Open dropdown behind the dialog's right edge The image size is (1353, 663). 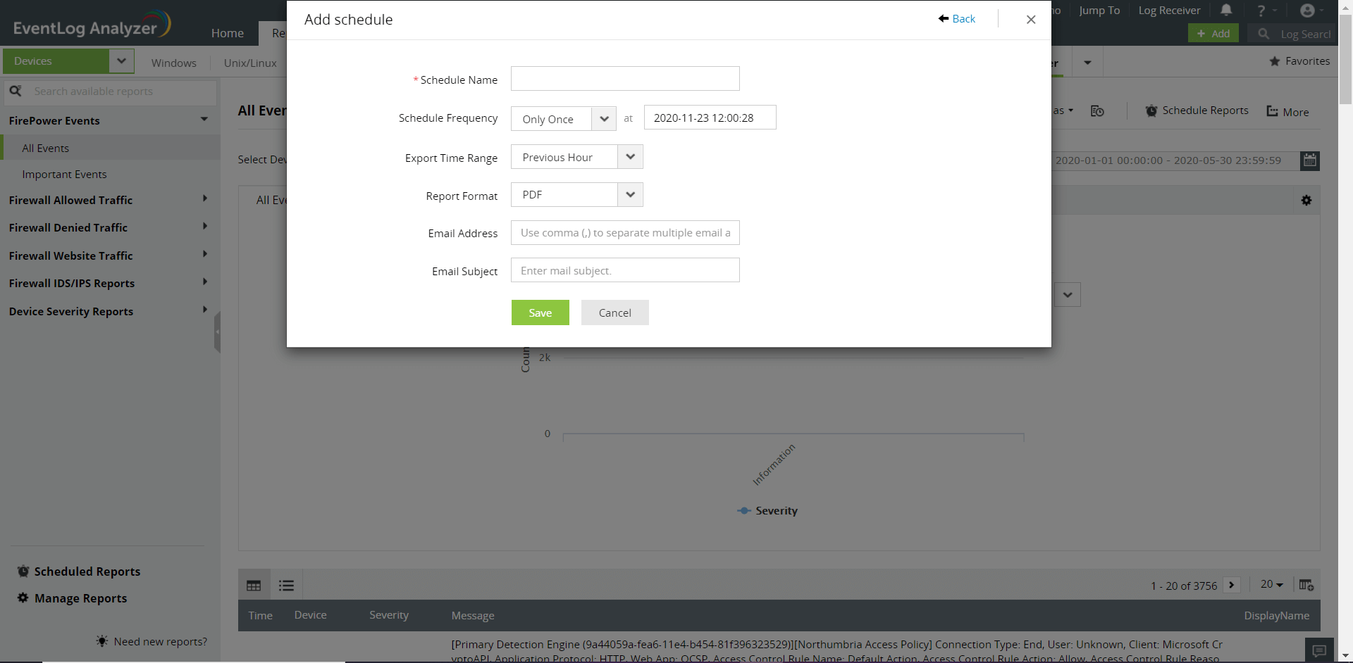point(1067,294)
